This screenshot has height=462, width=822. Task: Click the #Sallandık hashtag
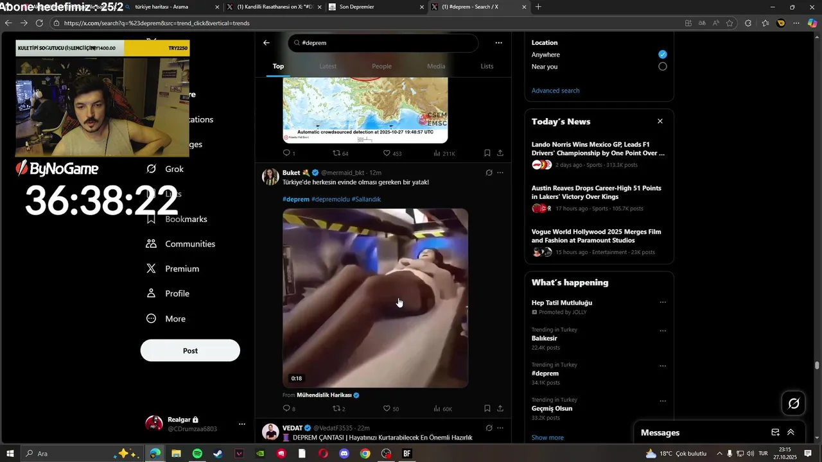click(366, 200)
